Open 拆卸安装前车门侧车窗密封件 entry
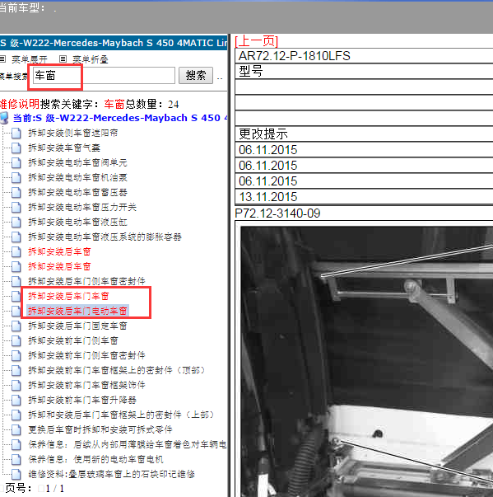The height and width of the screenshot is (497, 493). [x=86, y=355]
